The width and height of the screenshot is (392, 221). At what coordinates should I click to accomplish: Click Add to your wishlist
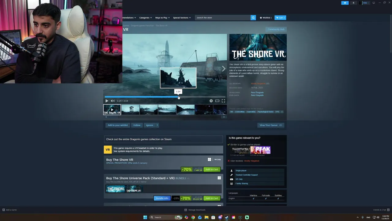pyautogui.click(x=118, y=125)
